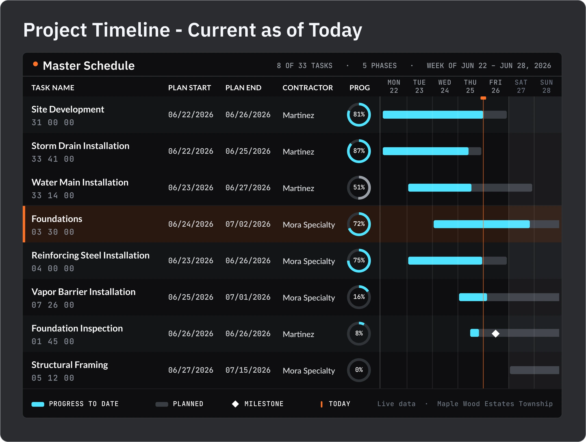Click the 75% progress ring for Reinforcing Steel
586x442 pixels.
(359, 261)
